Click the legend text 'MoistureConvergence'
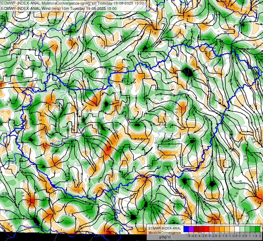Viewport: 263px width, 241px height. pos(165,233)
